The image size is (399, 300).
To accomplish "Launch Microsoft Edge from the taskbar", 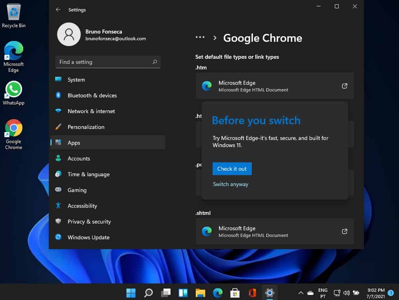I will tap(217, 293).
